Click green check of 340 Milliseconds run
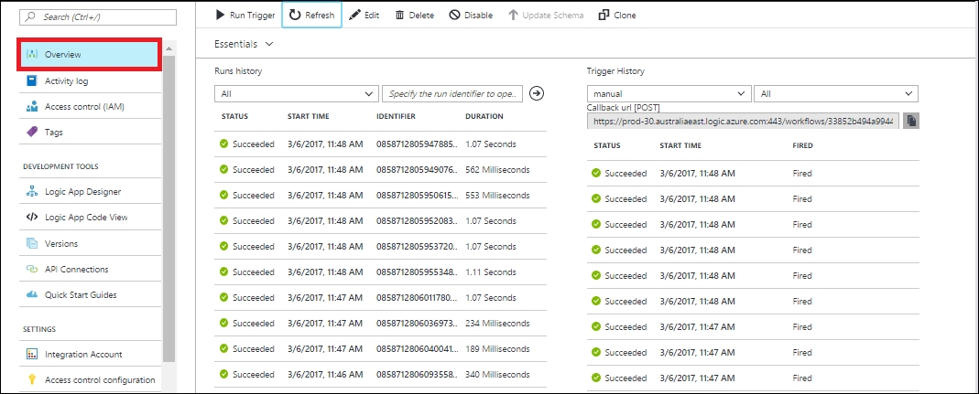 pos(224,375)
